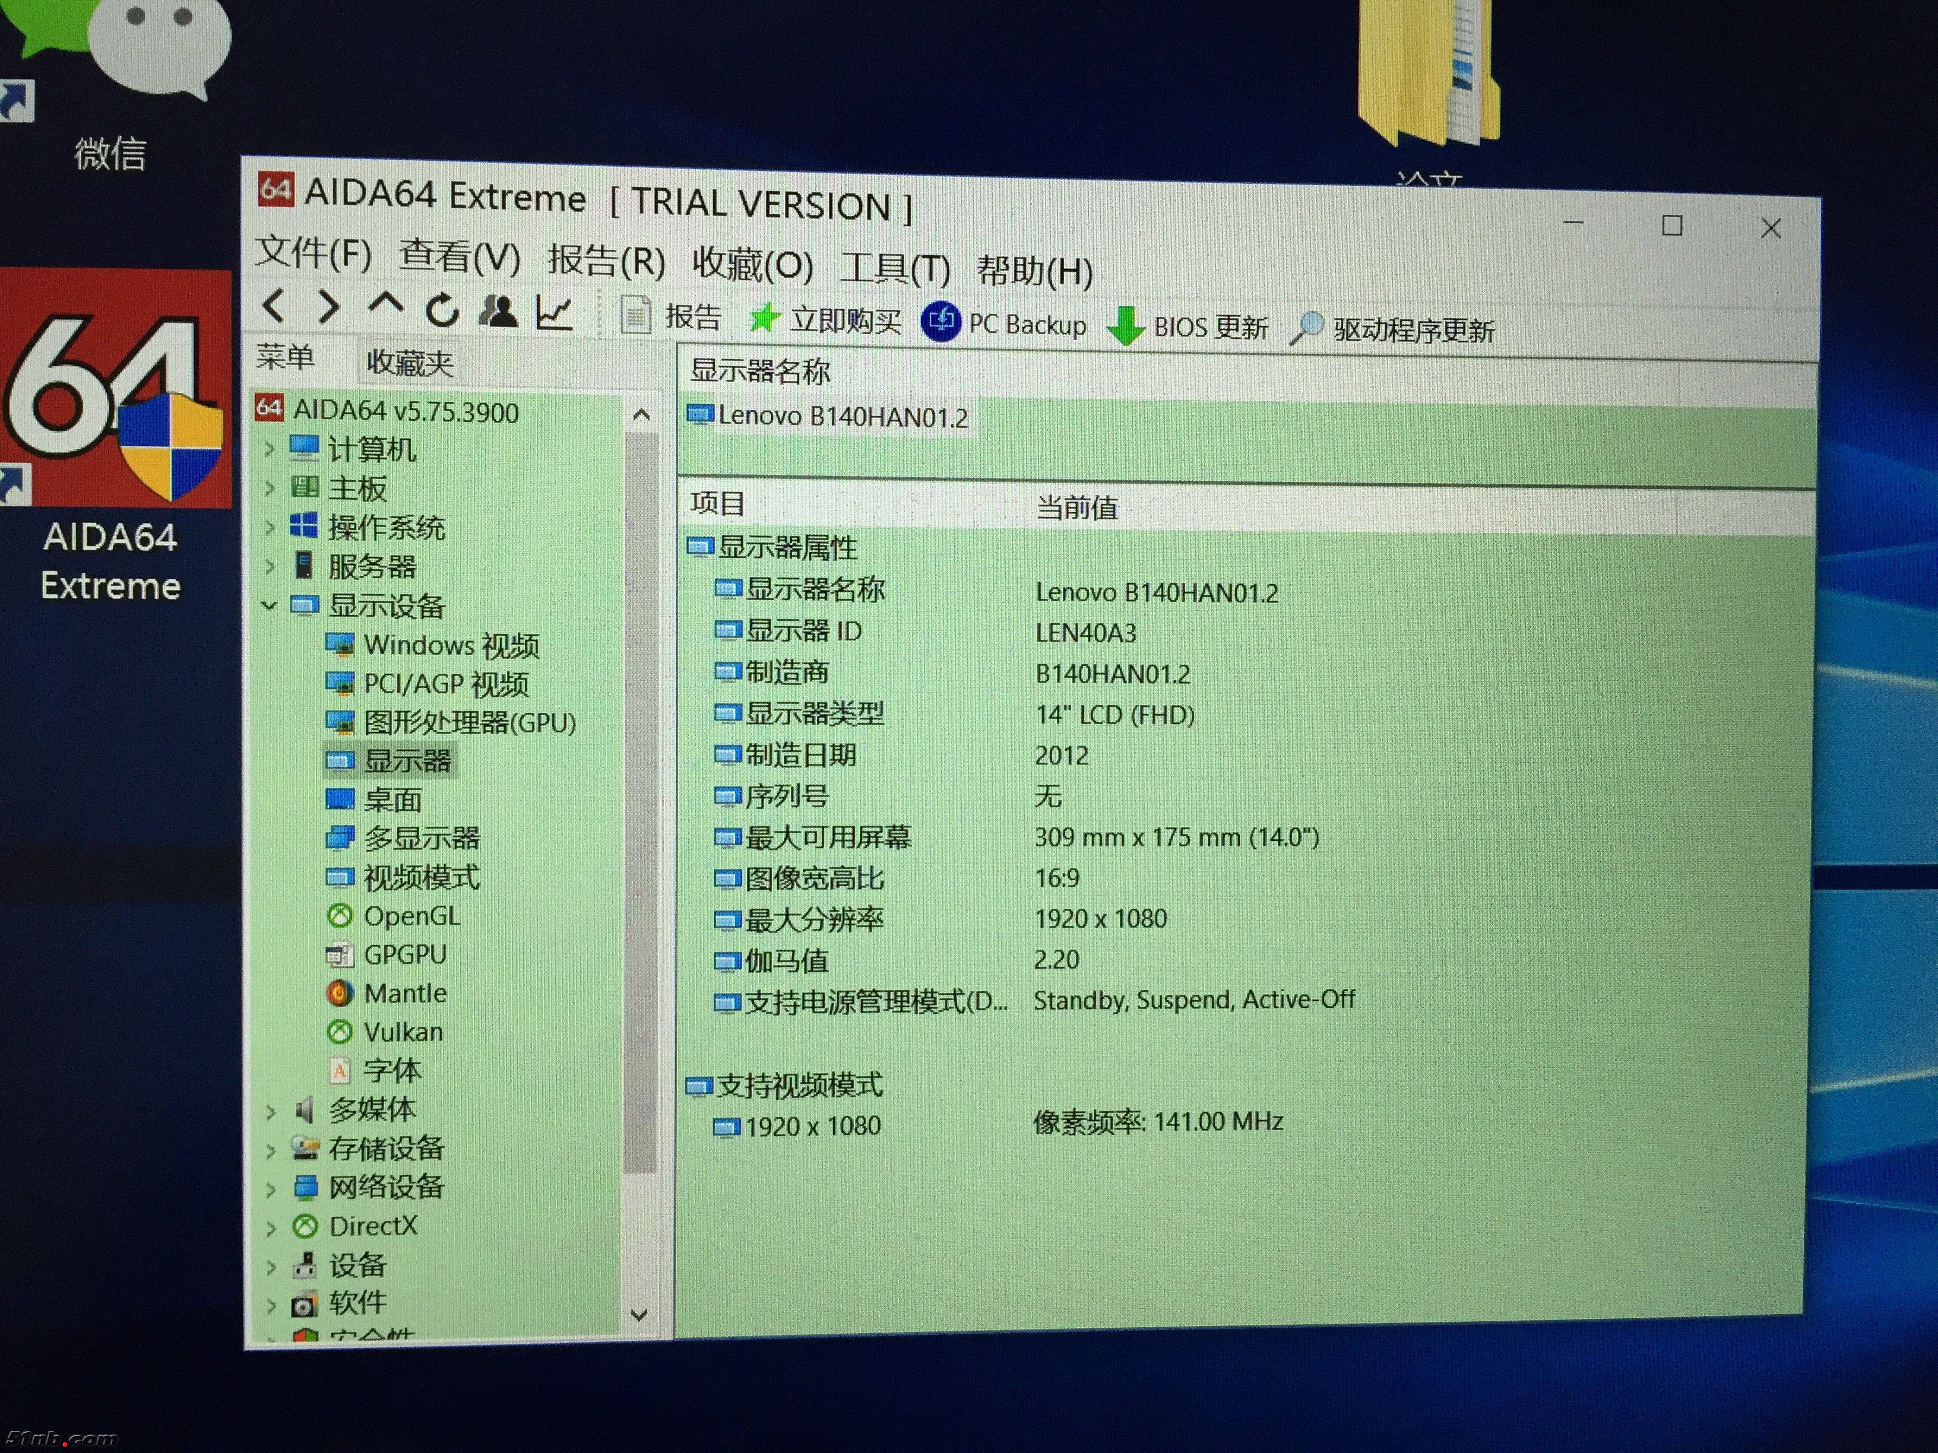
Task: Expand the 操作系统 tree node
Action: click(270, 527)
